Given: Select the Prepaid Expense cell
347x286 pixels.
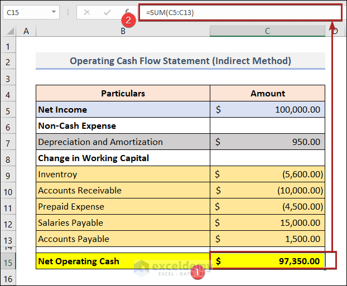Looking at the screenshot, I should (123, 206).
